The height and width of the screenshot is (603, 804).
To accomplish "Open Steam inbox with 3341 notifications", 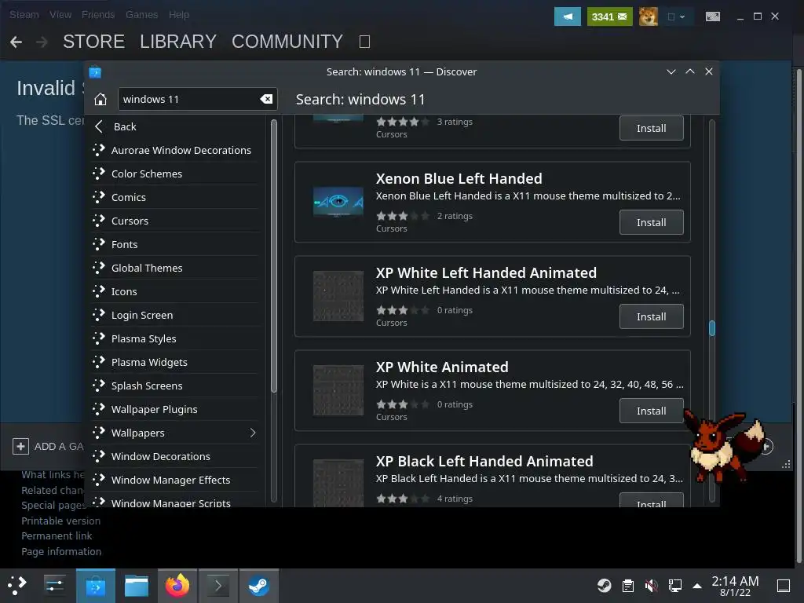I will pyautogui.click(x=609, y=16).
